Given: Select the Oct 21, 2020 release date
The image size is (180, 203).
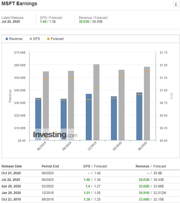Looking at the screenshot, I should [x=11, y=173].
